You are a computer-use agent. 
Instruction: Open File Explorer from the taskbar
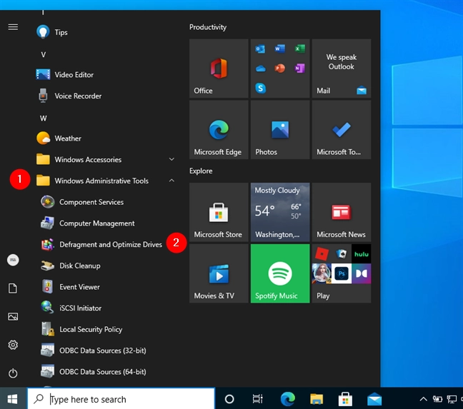pos(317,399)
